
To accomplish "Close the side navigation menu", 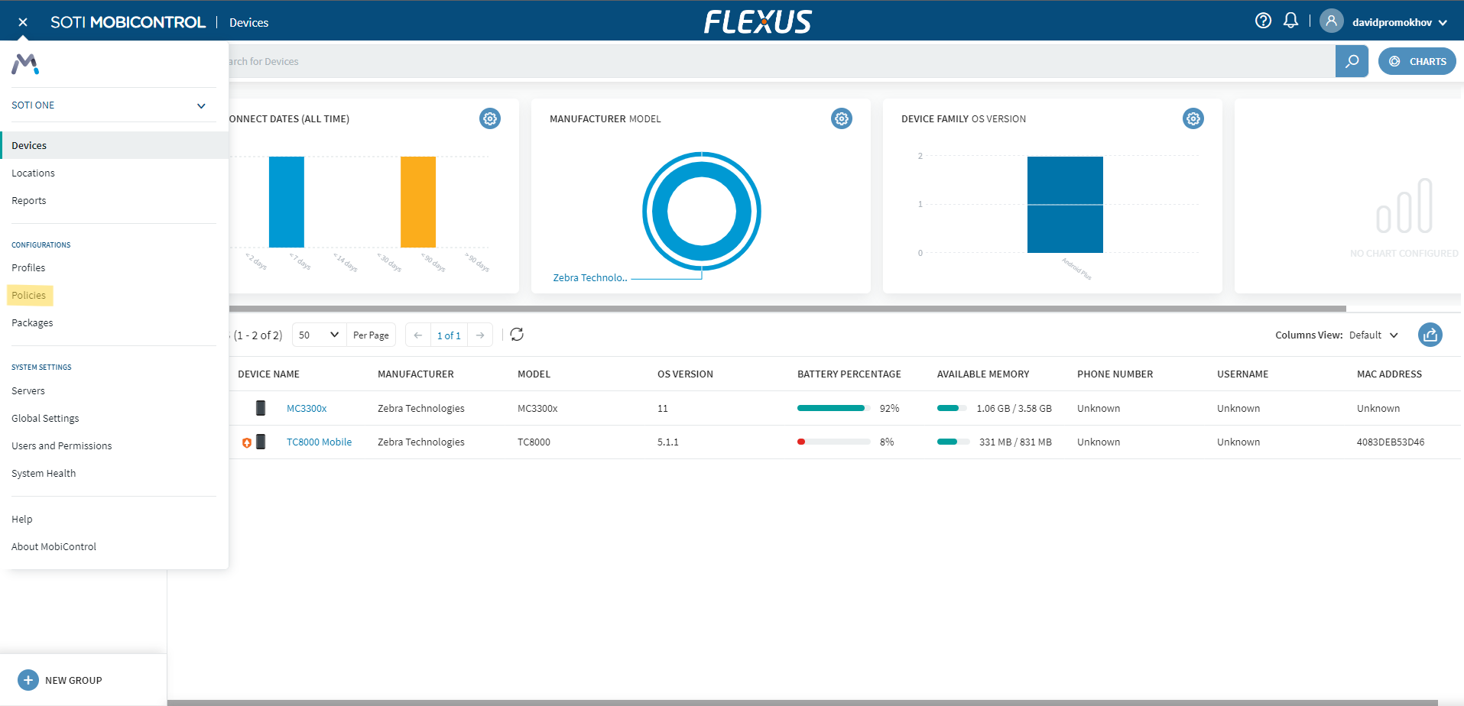I will (23, 22).
